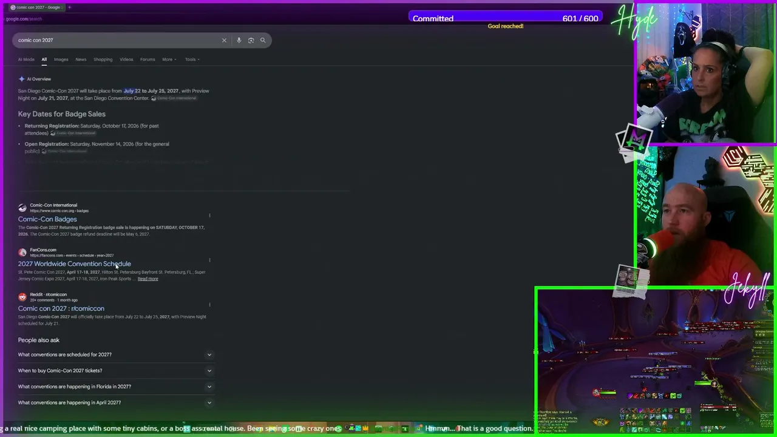The width and height of the screenshot is (777, 437).
Task: Expand 'When to buy Comic-Con 2027 tickets?'
Action: point(115,370)
